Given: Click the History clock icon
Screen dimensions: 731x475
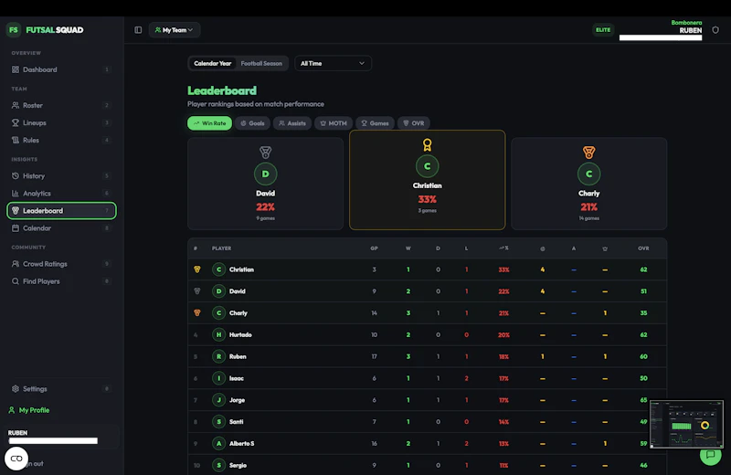Looking at the screenshot, I should click(16, 175).
